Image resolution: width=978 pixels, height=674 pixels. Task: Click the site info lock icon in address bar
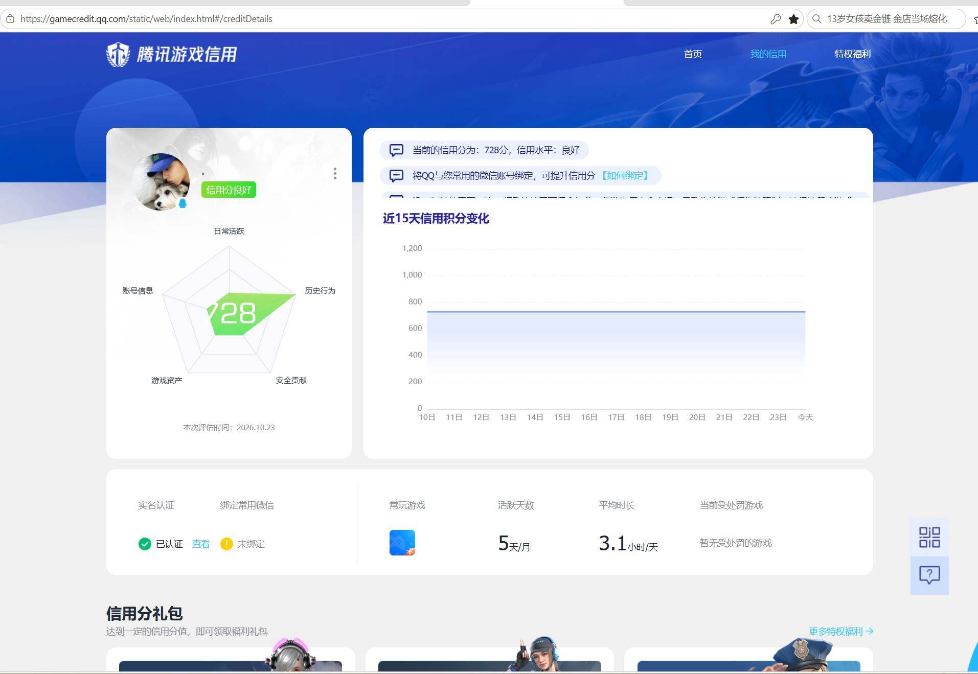10,19
